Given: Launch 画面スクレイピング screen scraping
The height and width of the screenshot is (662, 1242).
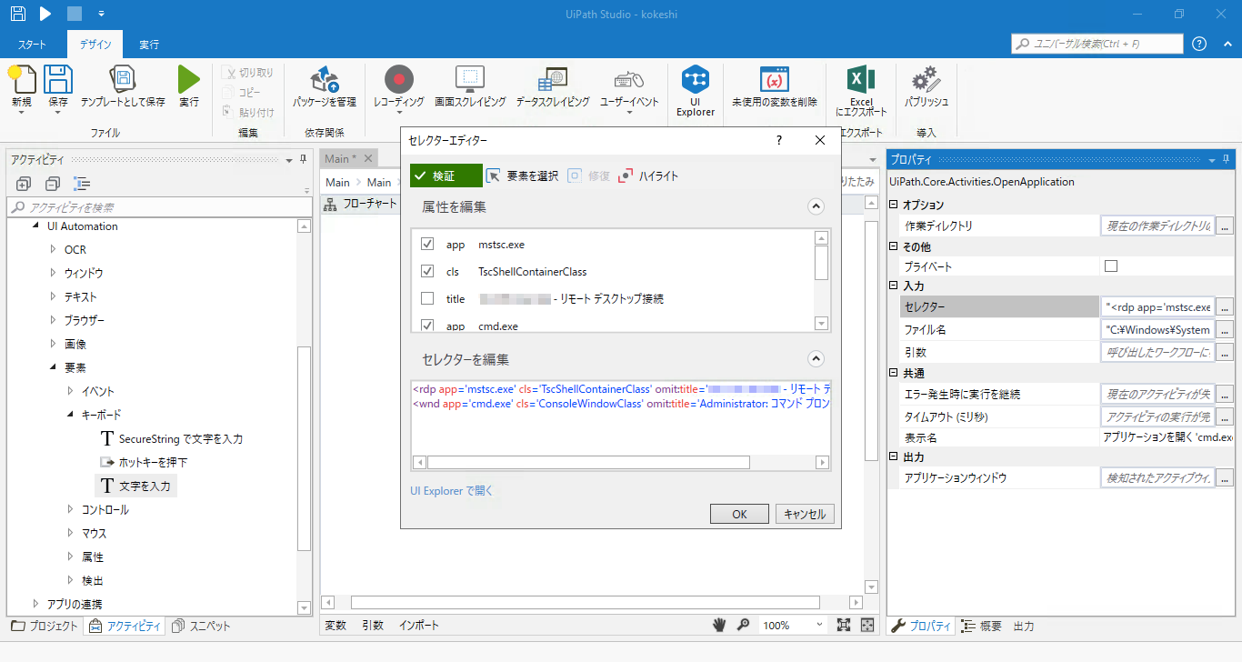Looking at the screenshot, I should pos(468,89).
